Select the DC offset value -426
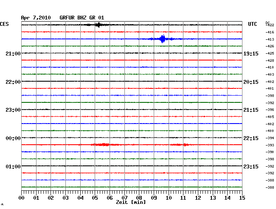This screenshot has height=209, width=276. click(270, 46)
